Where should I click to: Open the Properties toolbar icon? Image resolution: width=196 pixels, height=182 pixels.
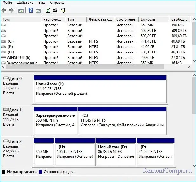(55, 10)
